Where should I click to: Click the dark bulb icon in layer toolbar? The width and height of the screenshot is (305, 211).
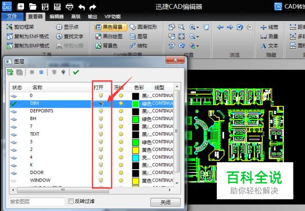coord(63,72)
